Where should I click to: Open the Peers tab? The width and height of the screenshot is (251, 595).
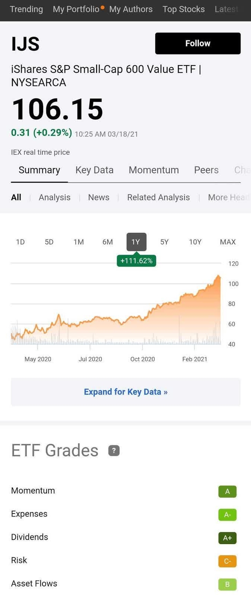point(206,170)
